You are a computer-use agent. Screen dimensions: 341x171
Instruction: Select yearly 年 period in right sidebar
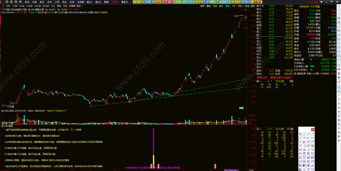pos(339,140)
